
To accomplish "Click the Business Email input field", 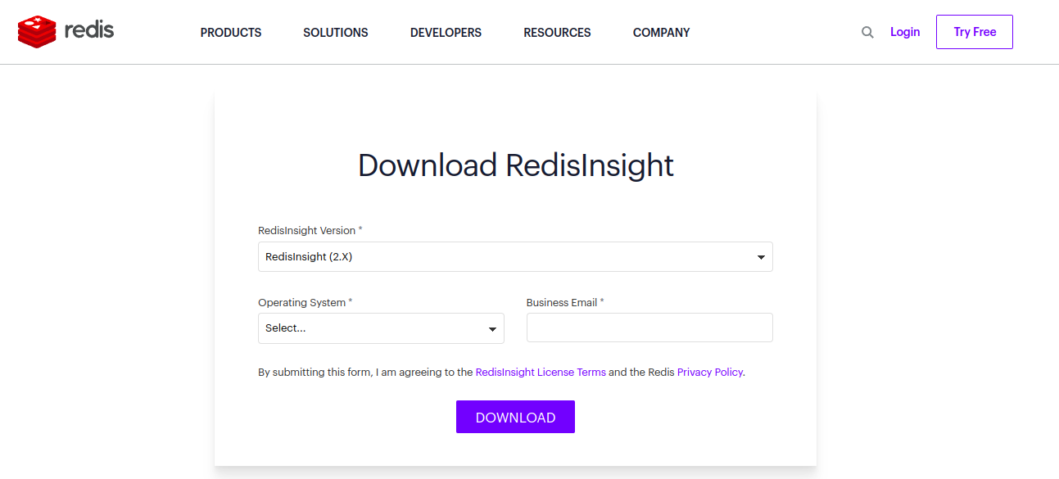I will coord(649,328).
